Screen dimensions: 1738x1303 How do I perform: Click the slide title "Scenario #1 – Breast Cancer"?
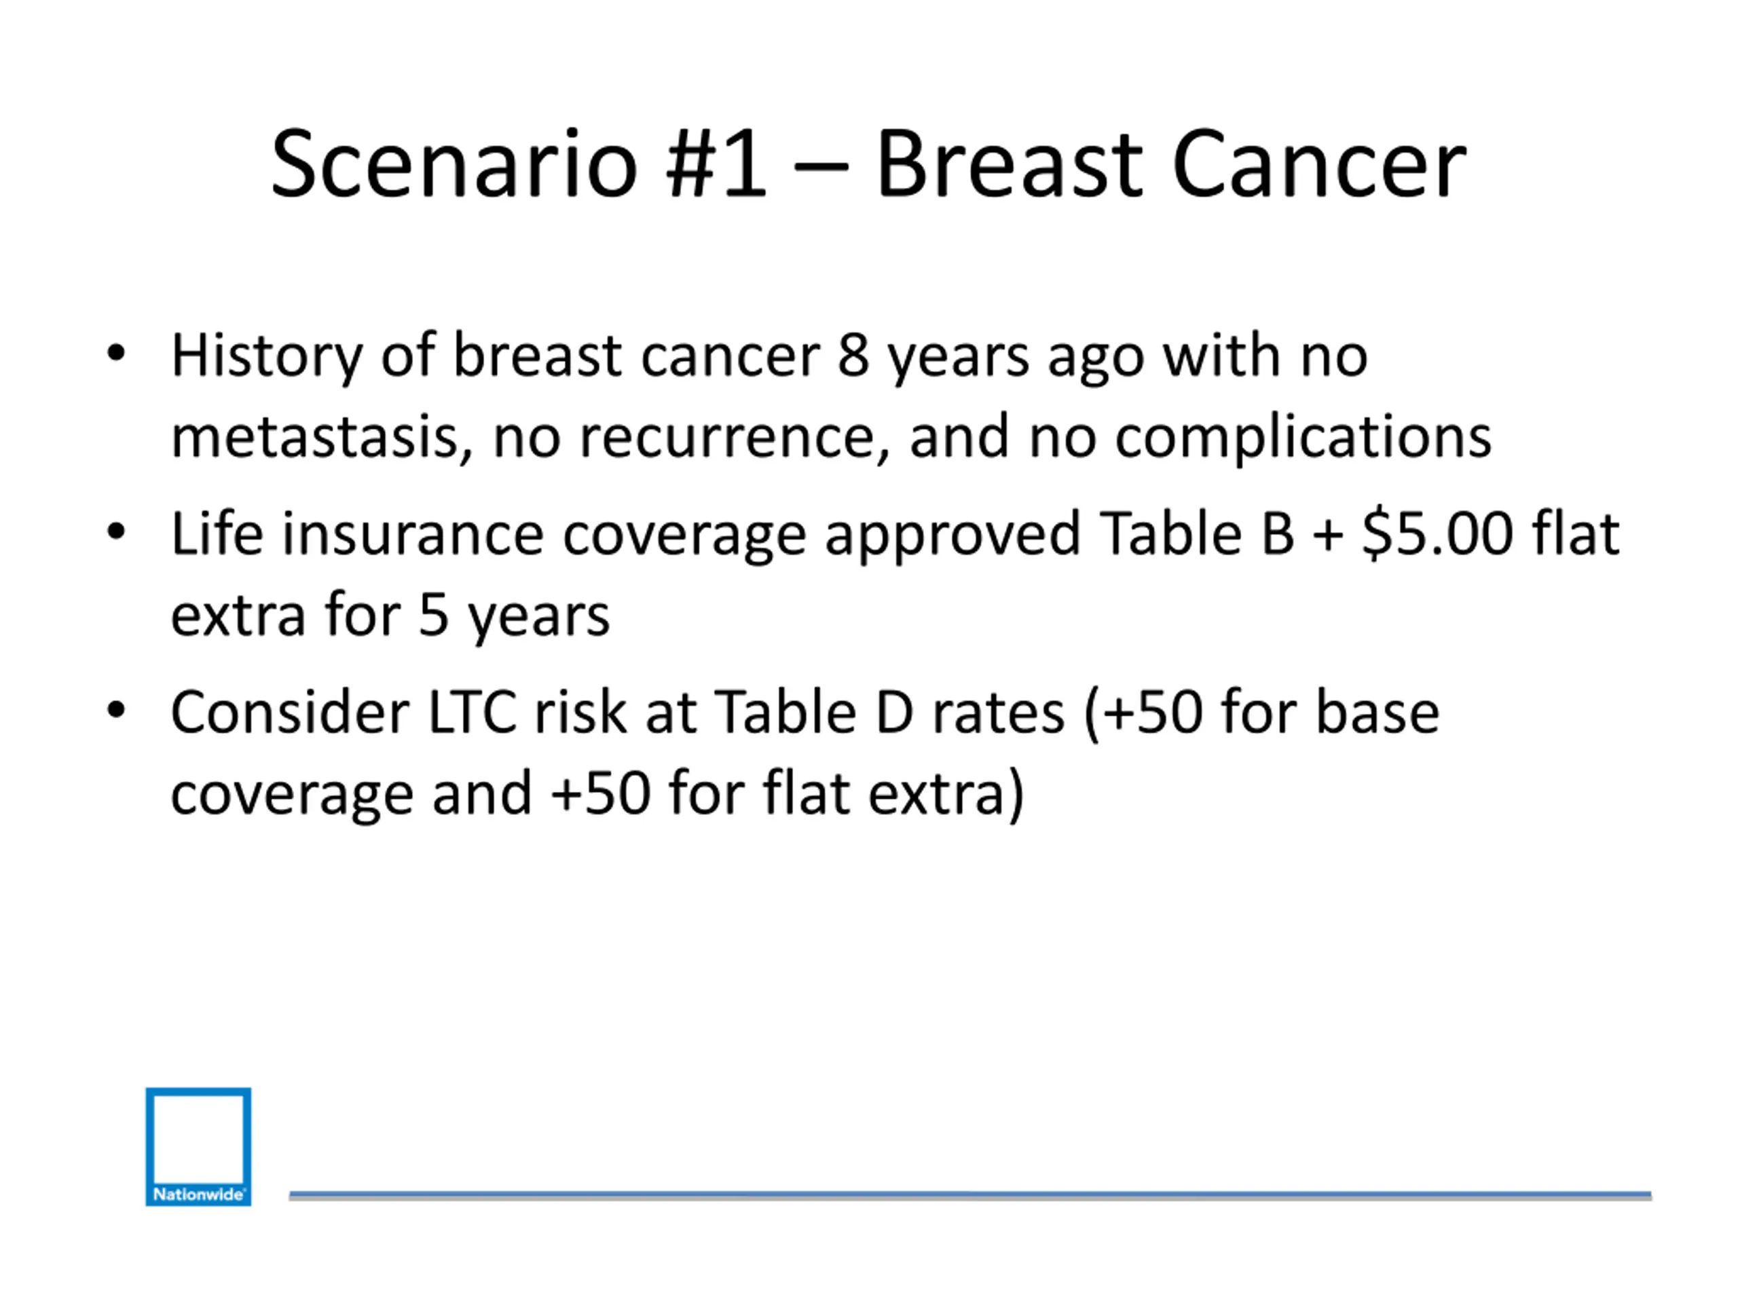coord(868,165)
